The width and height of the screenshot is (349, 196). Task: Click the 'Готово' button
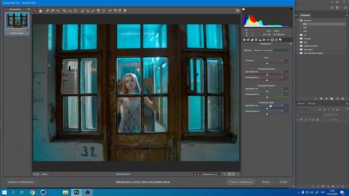tap(284, 182)
